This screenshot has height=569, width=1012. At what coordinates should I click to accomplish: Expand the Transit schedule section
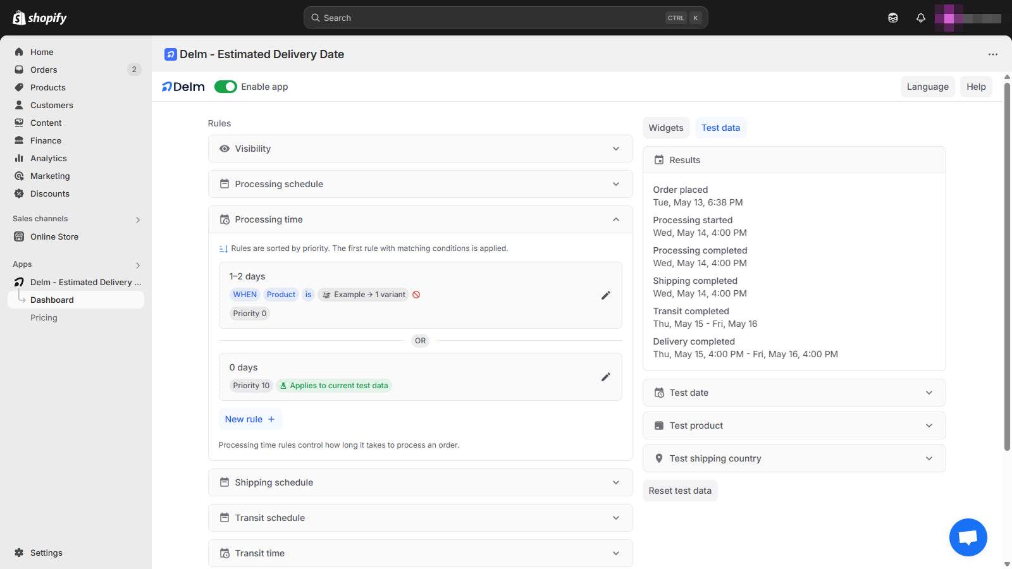[x=421, y=518]
